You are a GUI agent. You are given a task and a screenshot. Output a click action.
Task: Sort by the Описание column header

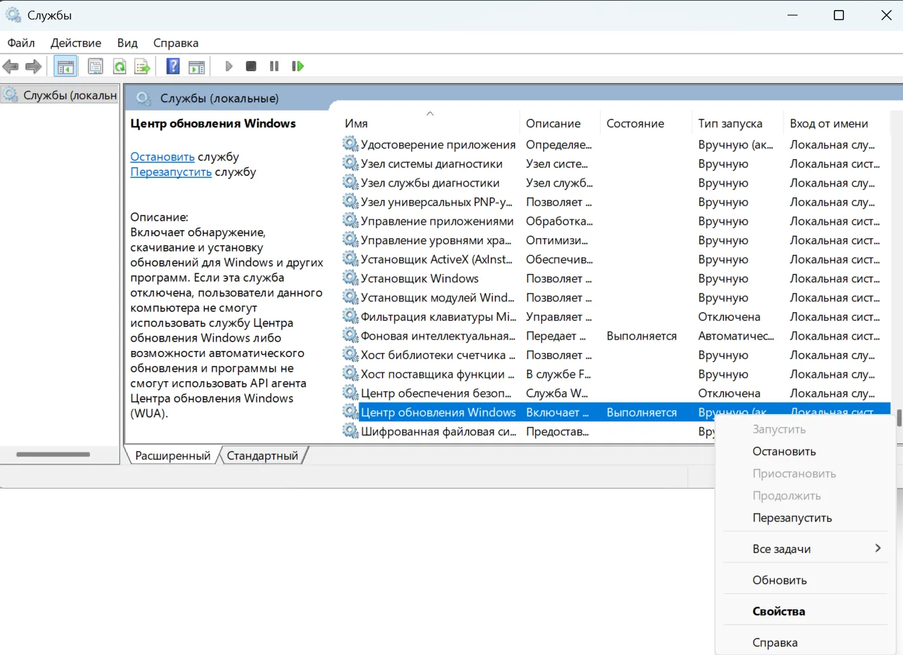559,123
